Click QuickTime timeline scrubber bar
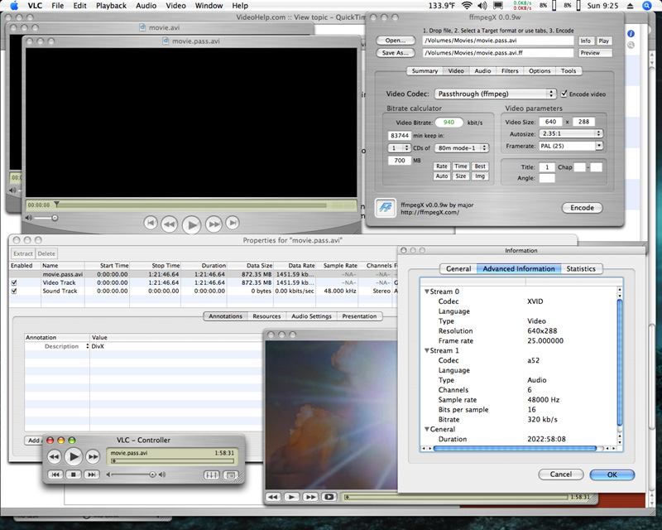The width and height of the screenshot is (662, 530). click(x=191, y=205)
